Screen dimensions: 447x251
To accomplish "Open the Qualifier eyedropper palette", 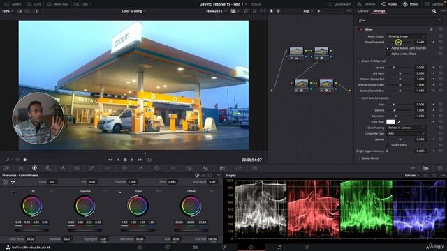I will pos(140,168).
